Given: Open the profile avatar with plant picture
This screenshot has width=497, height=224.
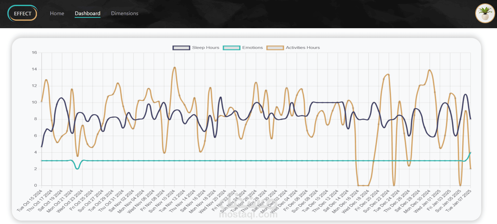Looking at the screenshot, I should (485, 13).
